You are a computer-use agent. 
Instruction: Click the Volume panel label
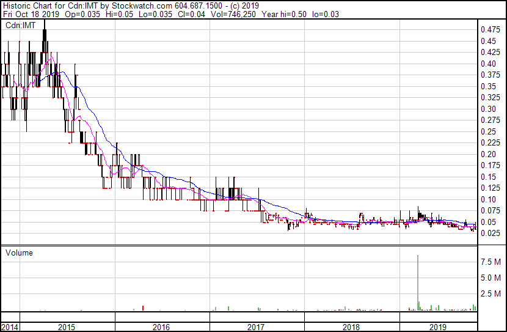point(19,253)
